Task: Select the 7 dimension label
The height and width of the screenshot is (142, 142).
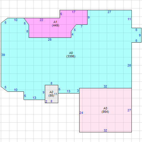Action: pyautogui.click(x=82, y=26)
